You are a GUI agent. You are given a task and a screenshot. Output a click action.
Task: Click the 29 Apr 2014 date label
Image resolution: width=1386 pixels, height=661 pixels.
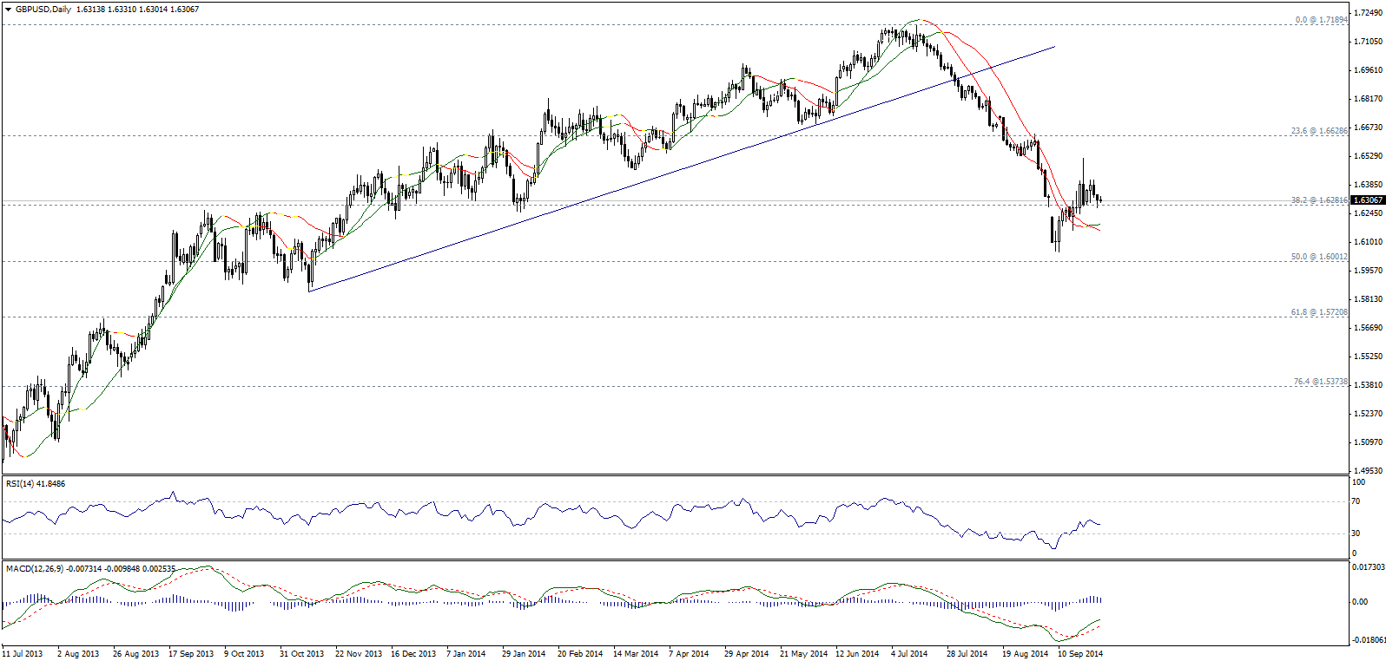(747, 654)
